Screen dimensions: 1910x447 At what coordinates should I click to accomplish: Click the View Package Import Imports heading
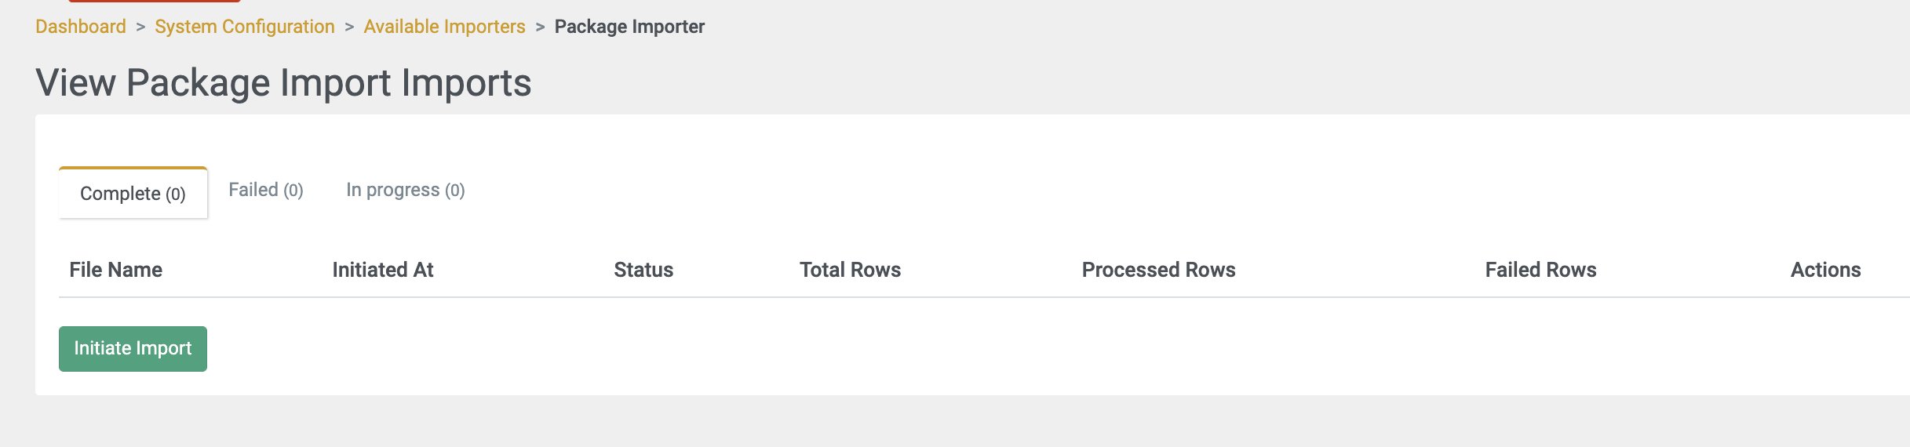pyautogui.click(x=283, y=82)
